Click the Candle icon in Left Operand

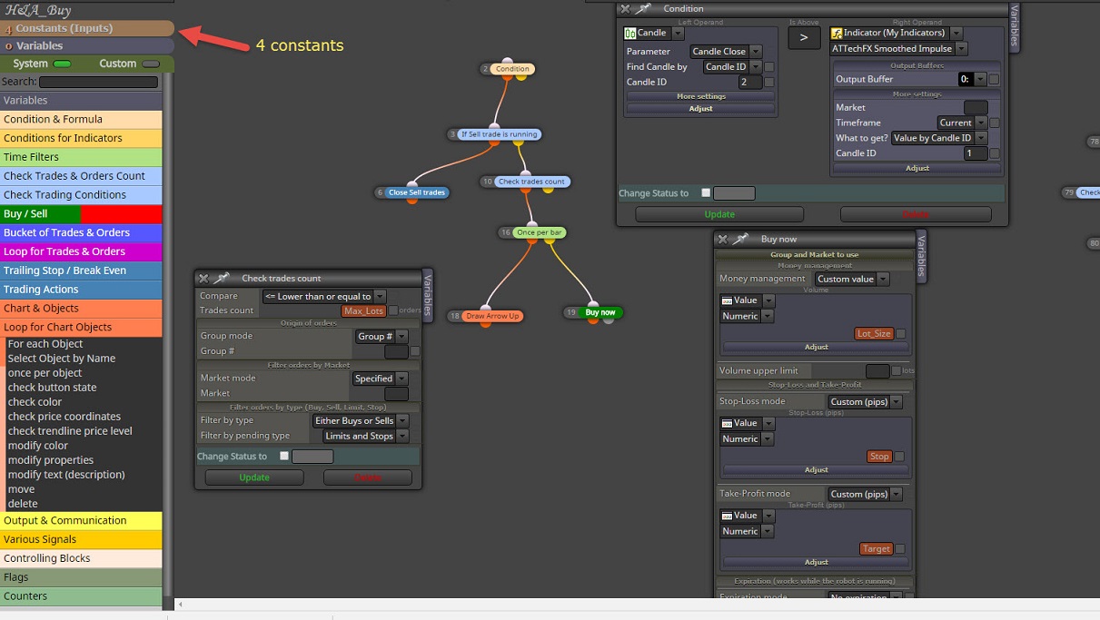(x=630, y=33)
